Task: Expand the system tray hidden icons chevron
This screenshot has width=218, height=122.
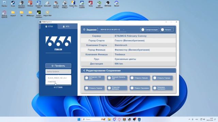Action: pos(189,119)
